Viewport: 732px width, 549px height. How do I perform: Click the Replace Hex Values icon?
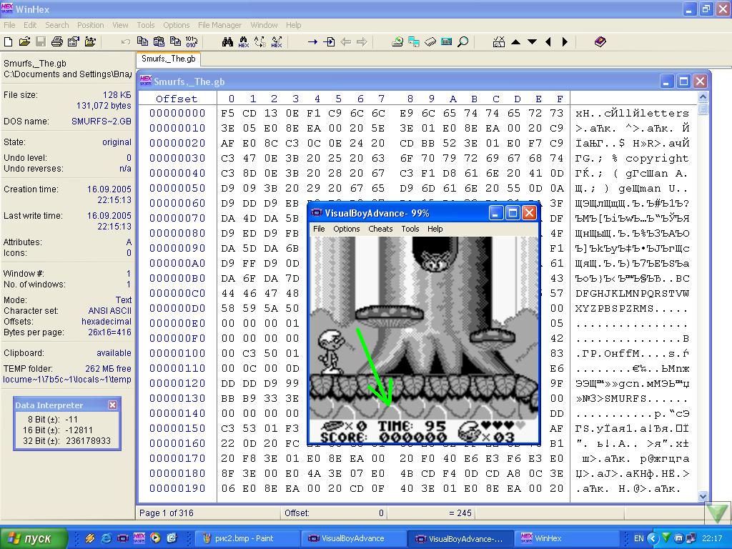pyautogui.click(x=277, y=42)
